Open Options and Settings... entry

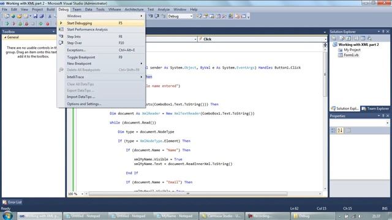coord(101,104)
